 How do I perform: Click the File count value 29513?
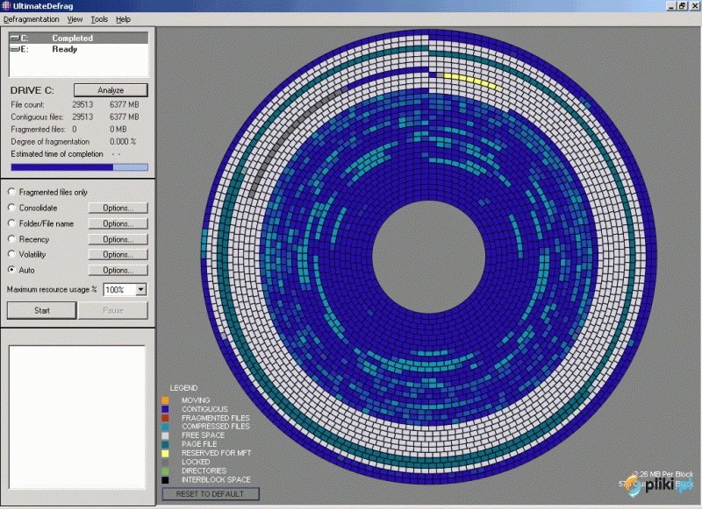(x=82, y=104)
